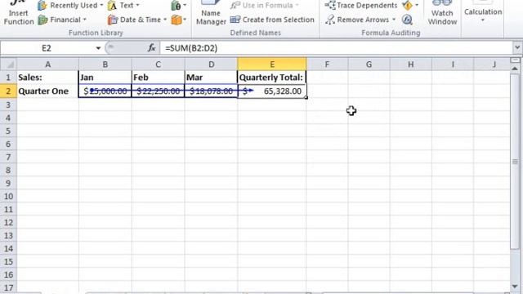Image resolution: width=523 pixels, height=294 pixels.
Task: Select row 10 header
Action: click(8, 196)
